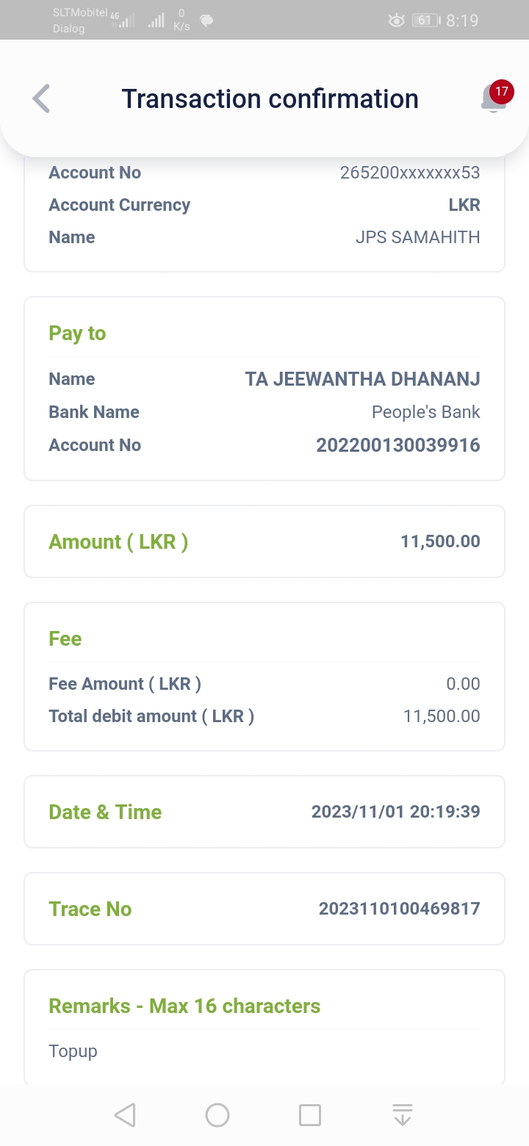
Task: Tap the People's Bank bank name
Action: pyautogui.click(x=425, y=412)
